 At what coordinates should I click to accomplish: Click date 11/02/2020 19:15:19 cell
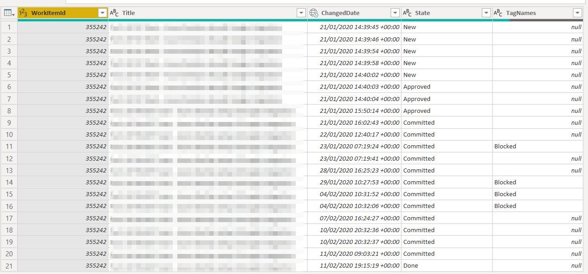pyautogui.click(x=355, y=266)
